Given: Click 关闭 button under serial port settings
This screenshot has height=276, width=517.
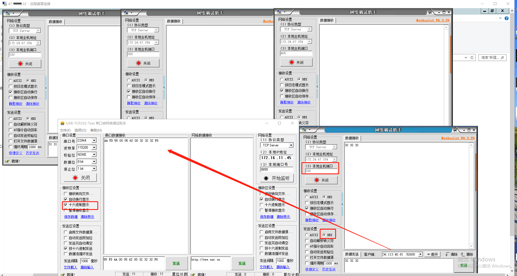Looking at the screenshot, I should pyautogui.click(x=80, y=178).
